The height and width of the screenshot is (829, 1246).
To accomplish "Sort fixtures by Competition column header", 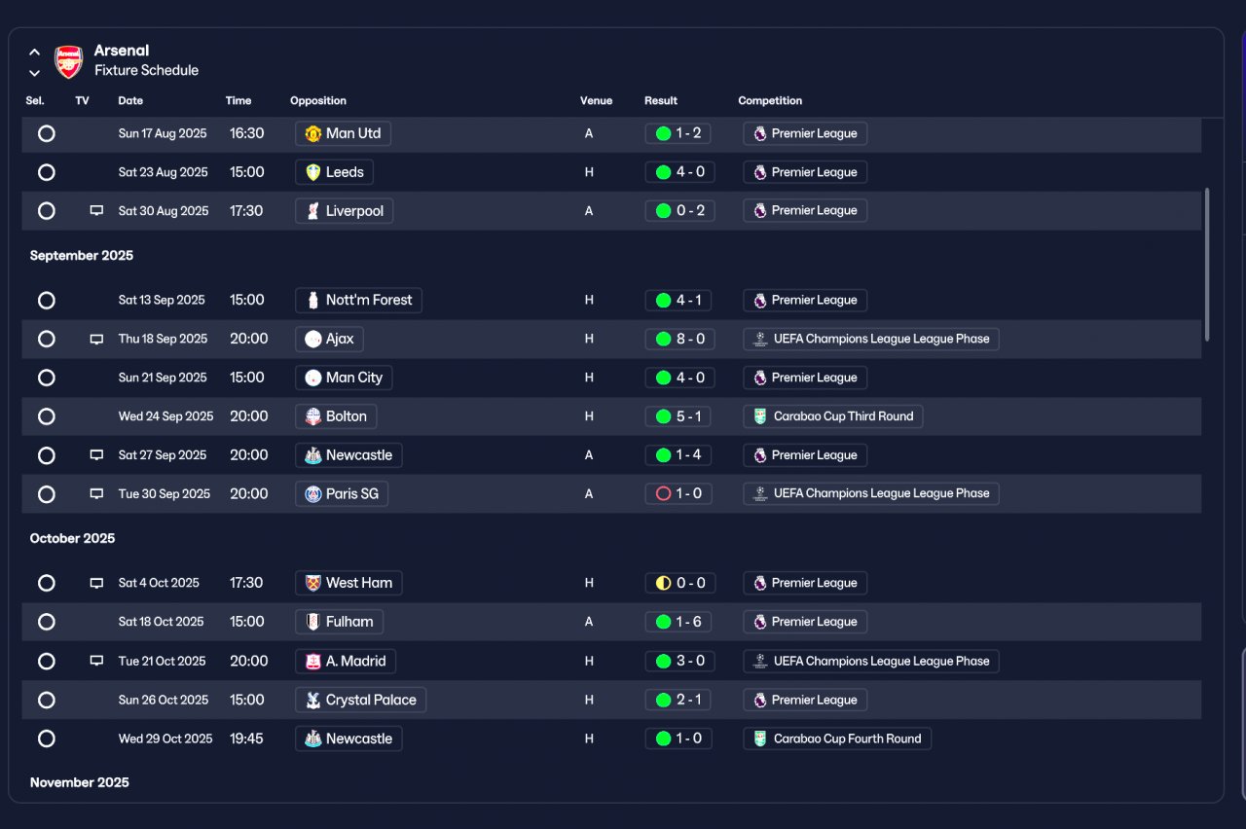I will pos(770,100).
